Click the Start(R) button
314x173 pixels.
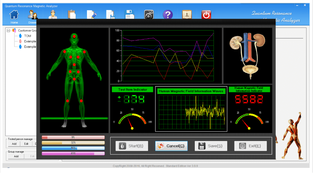[132, 146]
